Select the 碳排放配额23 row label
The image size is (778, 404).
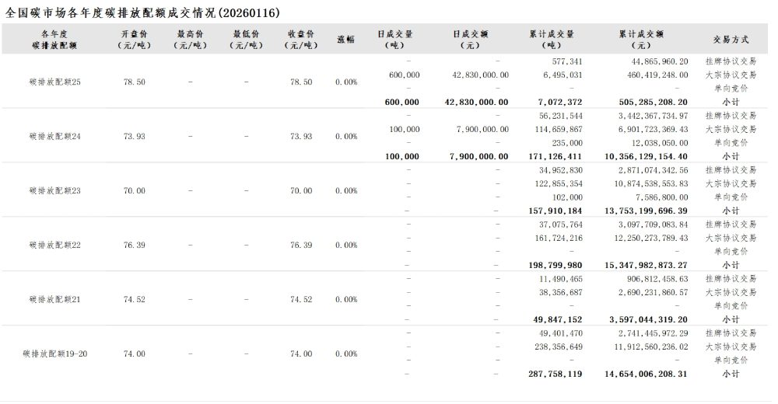(54, 190)
